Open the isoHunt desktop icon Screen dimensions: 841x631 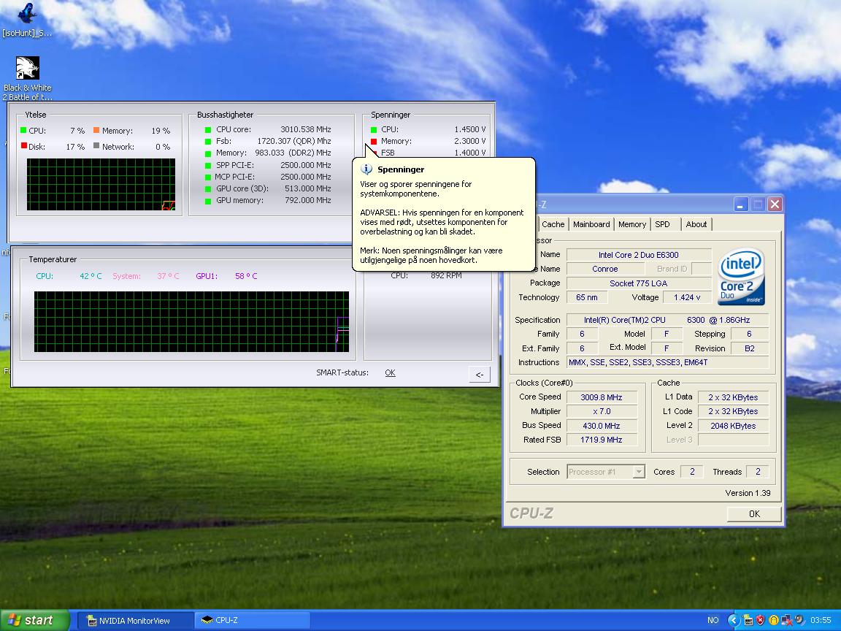[27, 19]
